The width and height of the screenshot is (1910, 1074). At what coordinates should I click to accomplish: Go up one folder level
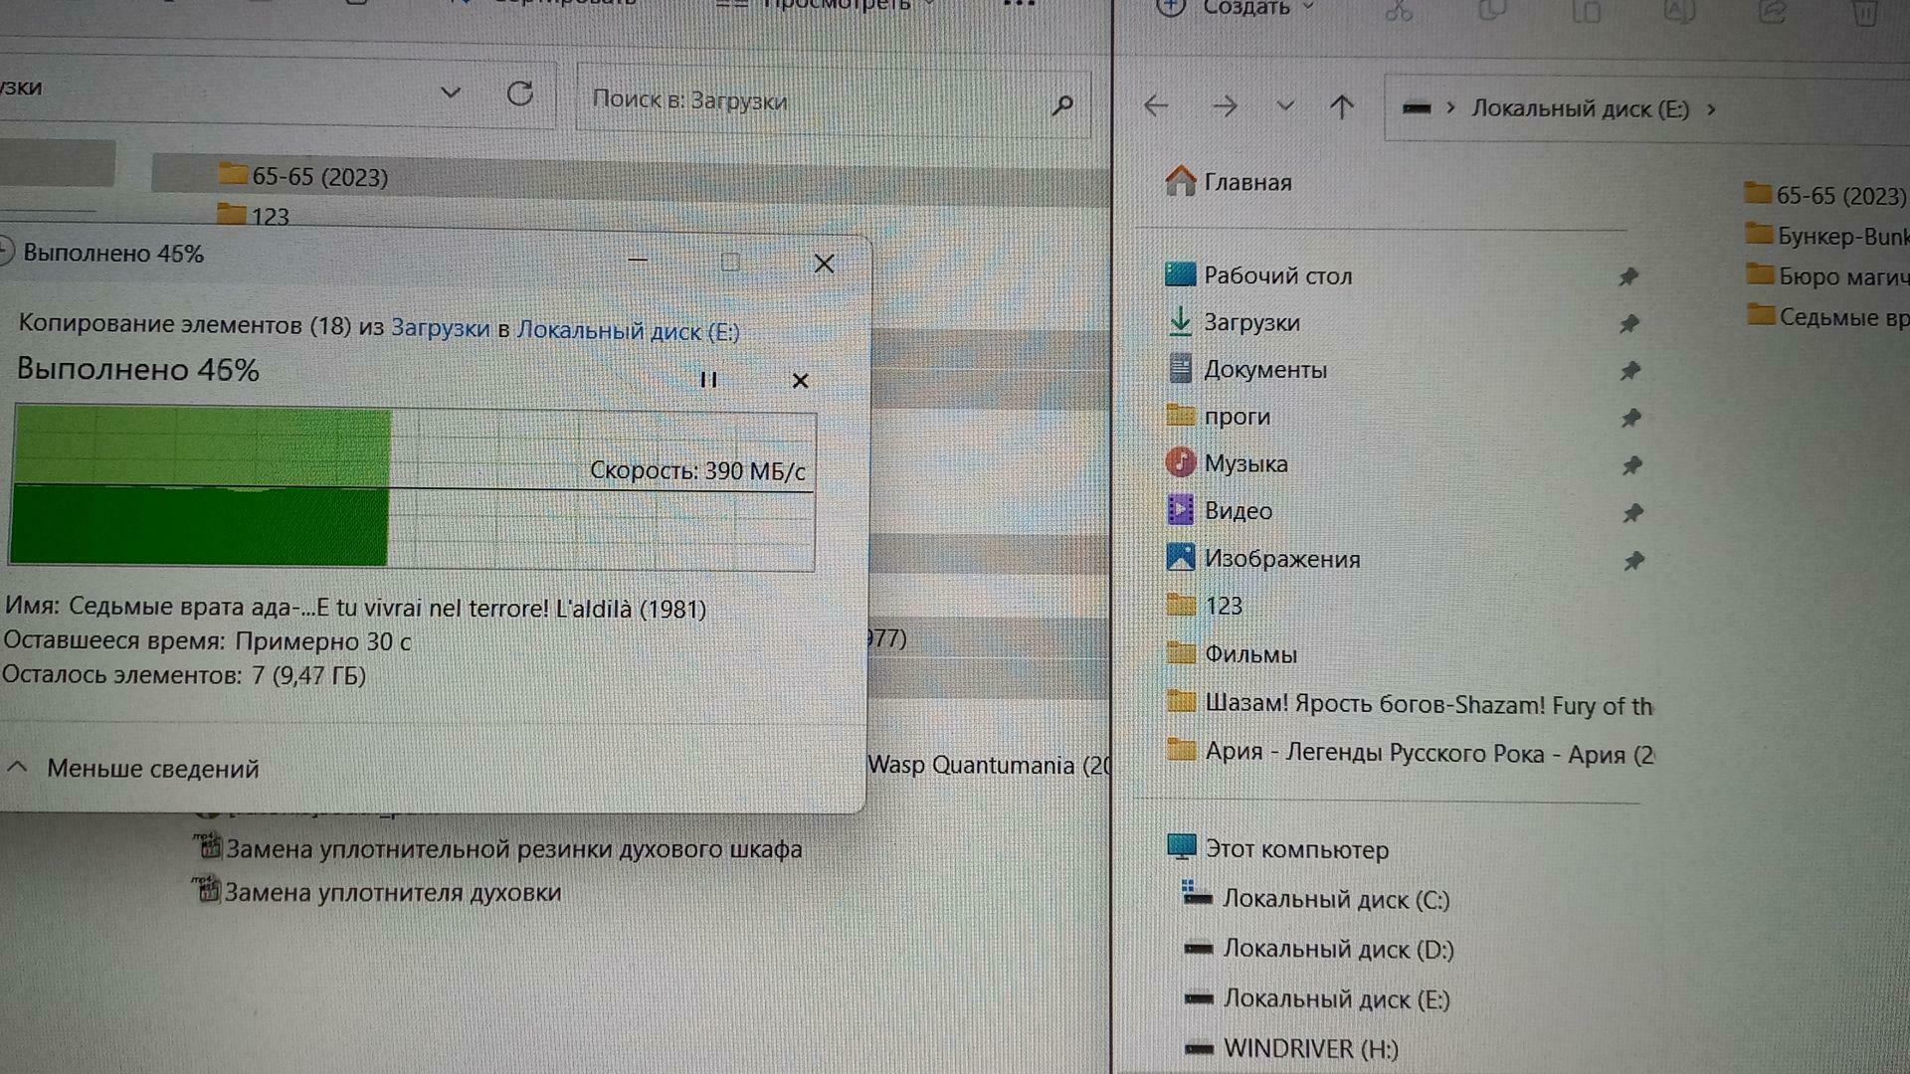point(1342,106)
